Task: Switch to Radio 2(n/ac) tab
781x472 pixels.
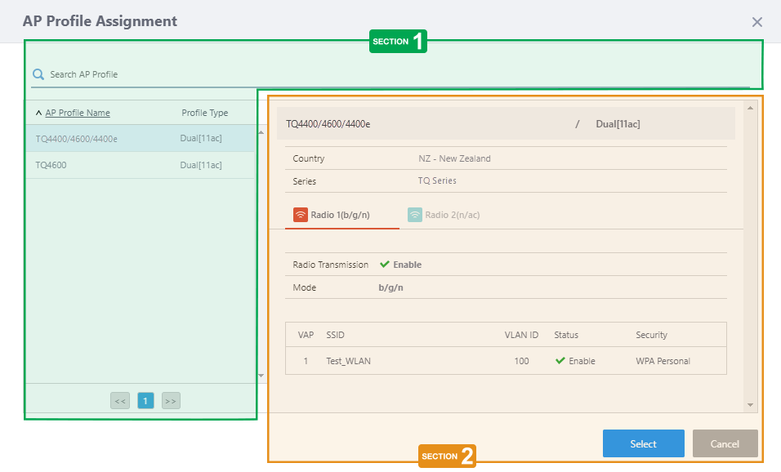Action: pos(452,216)
